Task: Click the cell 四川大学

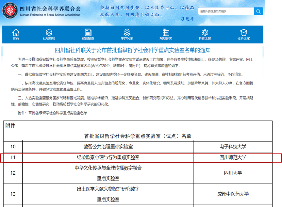Action: coord(233,173)
